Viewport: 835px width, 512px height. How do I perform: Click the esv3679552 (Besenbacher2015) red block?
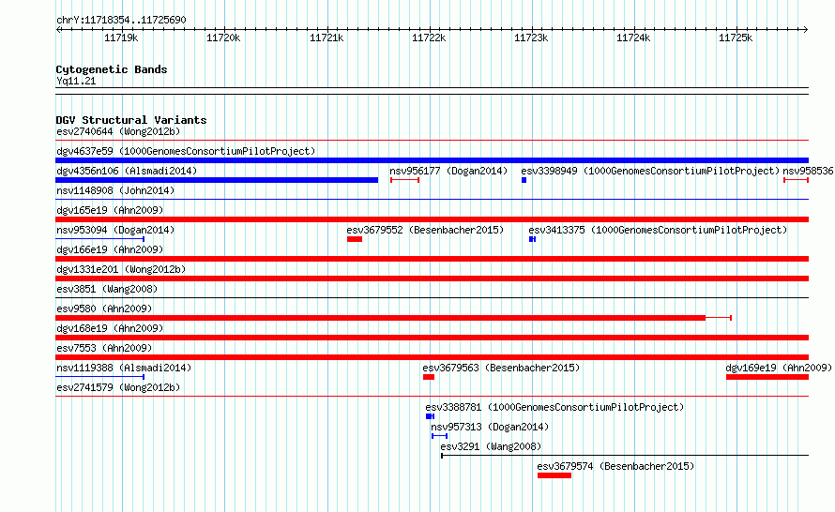pyautogui.click(x=355, y=239)
